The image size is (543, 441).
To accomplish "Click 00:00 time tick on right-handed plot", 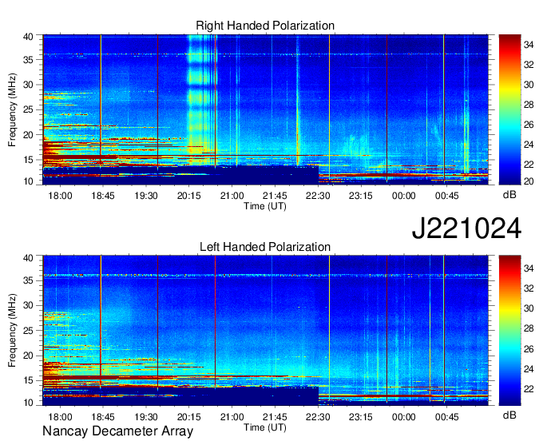I will coord(404,196).
